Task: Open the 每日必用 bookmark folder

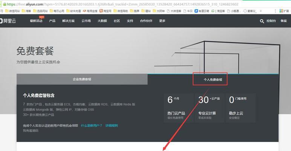Action: point(57,11)
